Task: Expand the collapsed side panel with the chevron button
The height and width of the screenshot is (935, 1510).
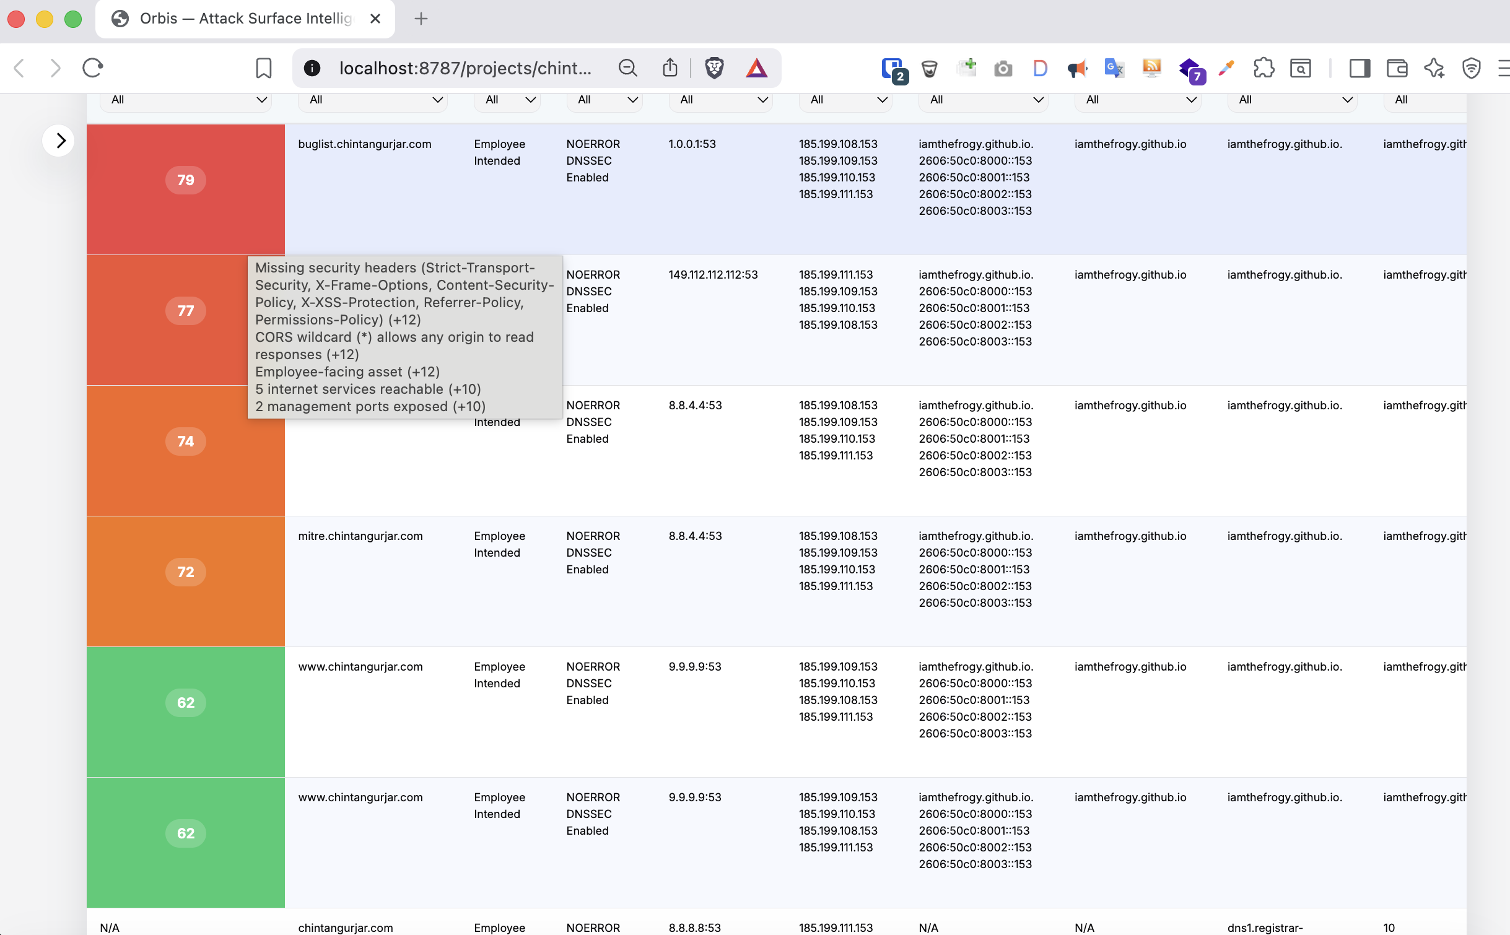Action: pyautogui.click(x=59, y=141)
